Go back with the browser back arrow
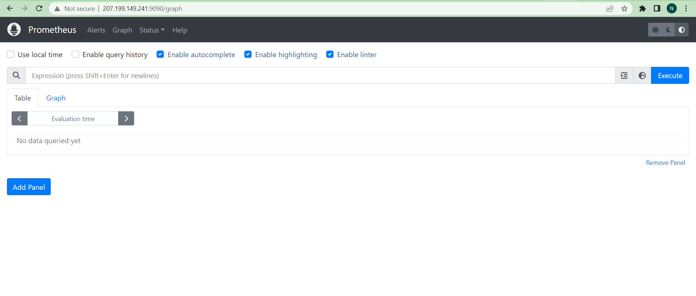 pyautogui.click(x=10, y=8)
